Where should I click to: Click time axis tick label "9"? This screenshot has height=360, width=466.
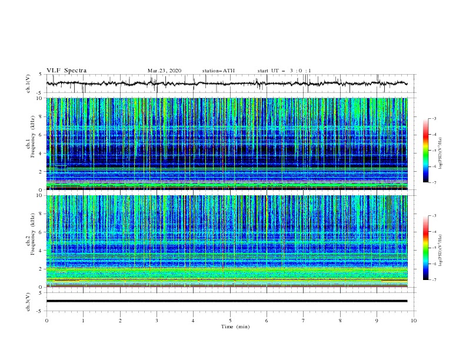tap(377, 321)
